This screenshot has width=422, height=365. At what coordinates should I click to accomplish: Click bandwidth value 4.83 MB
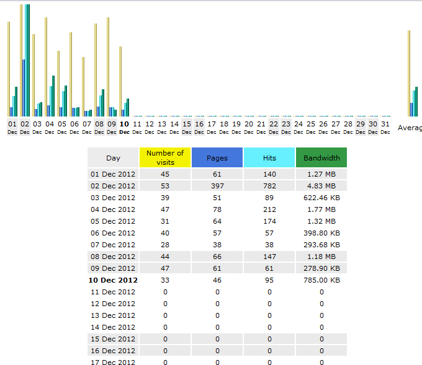click(x=321, y=186)
